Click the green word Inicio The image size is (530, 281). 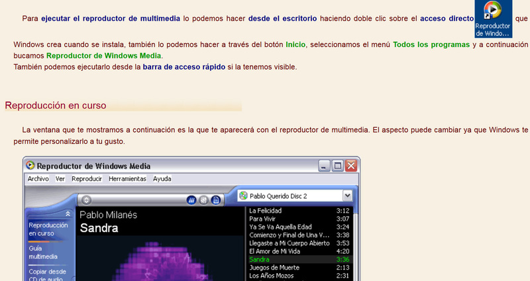pos(295,44)
